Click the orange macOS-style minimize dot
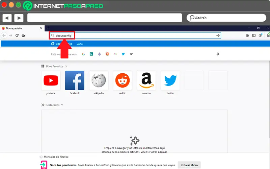This screenshot has width=270, height=169. pos(11,5)
